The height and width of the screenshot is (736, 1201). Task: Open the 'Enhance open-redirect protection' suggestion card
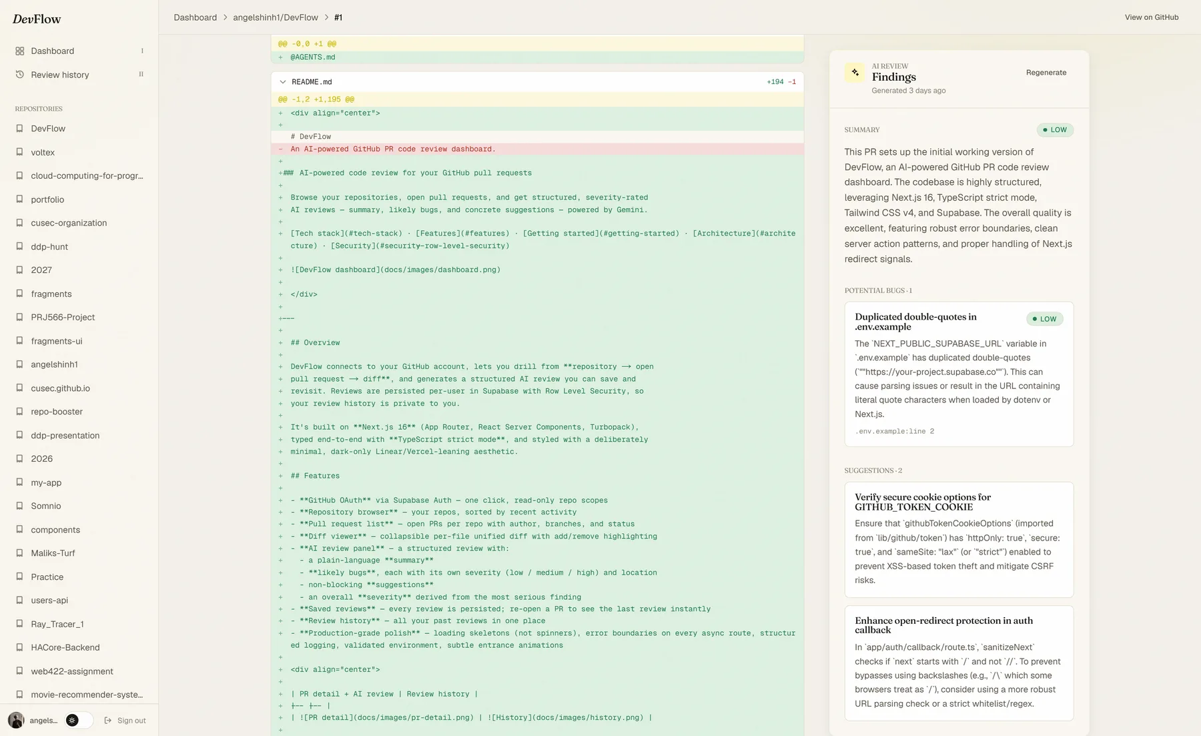coord(959,663)
